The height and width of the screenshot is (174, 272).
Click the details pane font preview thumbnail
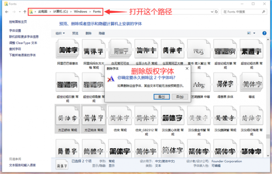pos(62,164)
